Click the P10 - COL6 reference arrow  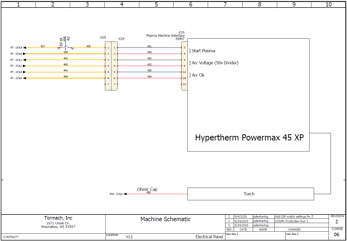pyautogui.click(x=125, y=194)
